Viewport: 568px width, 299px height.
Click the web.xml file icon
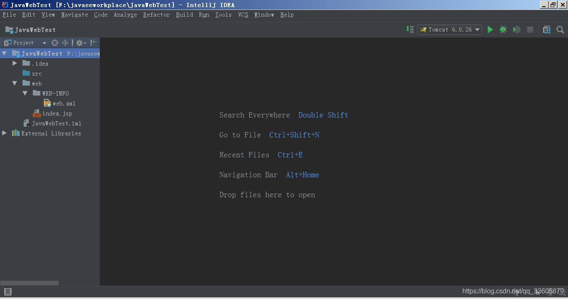tap(47, 103)
